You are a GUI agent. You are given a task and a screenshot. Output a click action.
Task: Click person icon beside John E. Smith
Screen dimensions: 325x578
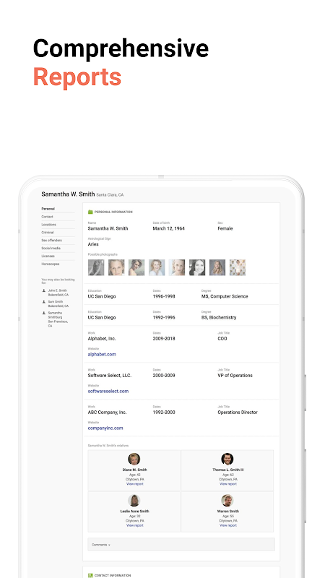44,290
